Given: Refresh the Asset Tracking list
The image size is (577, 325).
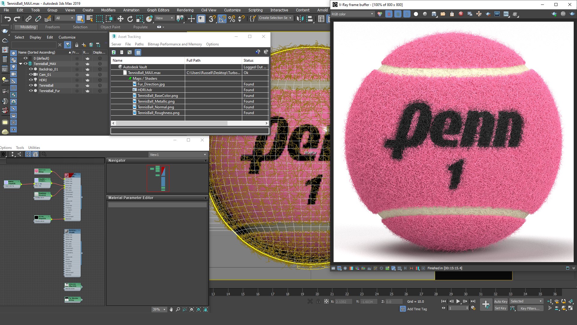Looking at the screenshot, I should 114,52.
